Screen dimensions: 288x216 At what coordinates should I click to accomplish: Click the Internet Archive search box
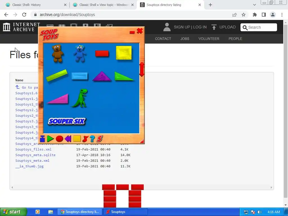(x=259, y=27)
